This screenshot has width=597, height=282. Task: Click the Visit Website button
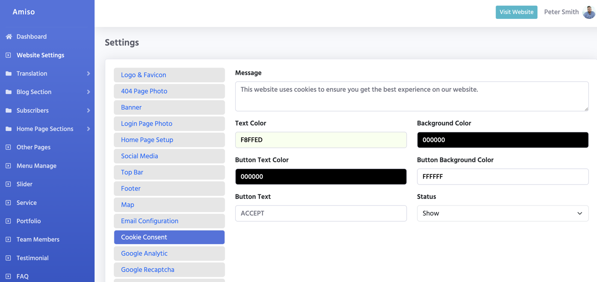pos(516,12)
